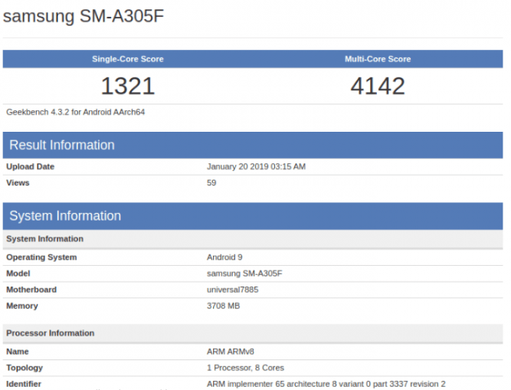Viewport: 511px width, 390px height.
Task: Select the 'Memory' row label
Action: (22, 306)
